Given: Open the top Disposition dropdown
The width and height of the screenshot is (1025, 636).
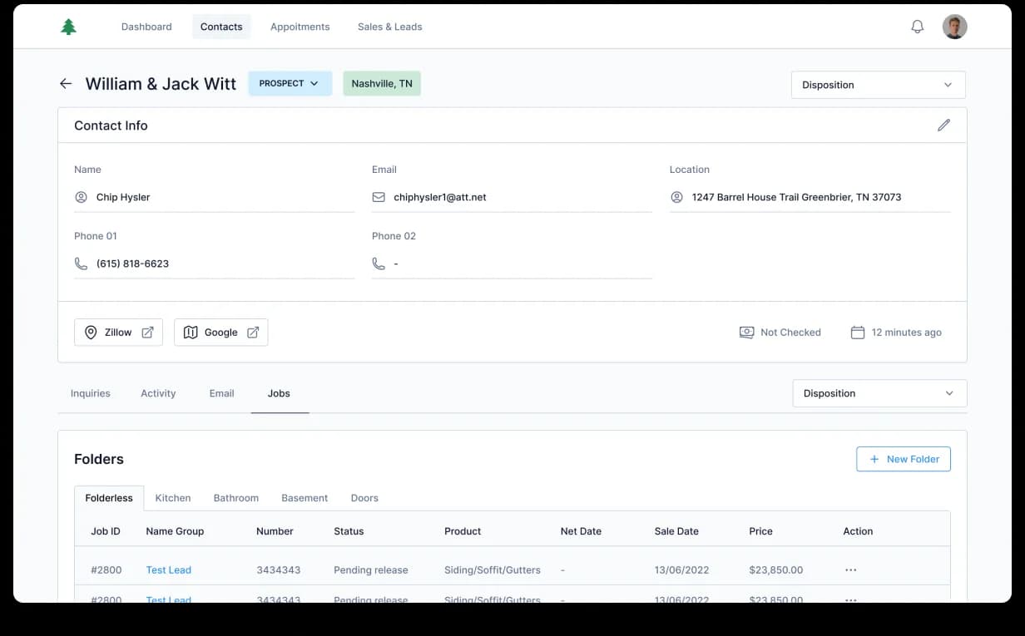Looking at the screenshot, I should pyautogui.click(x=878, y=85).
